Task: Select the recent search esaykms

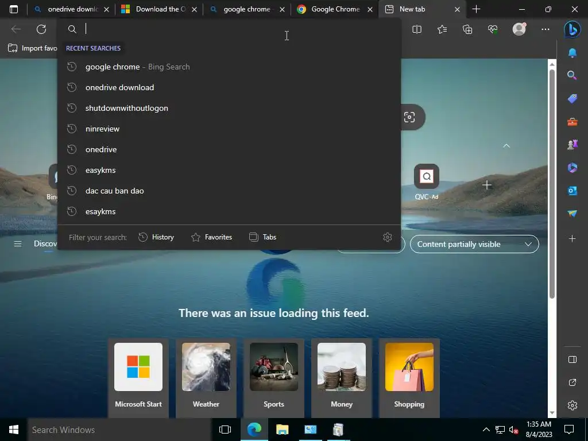Action: click(x=229, y=211)
